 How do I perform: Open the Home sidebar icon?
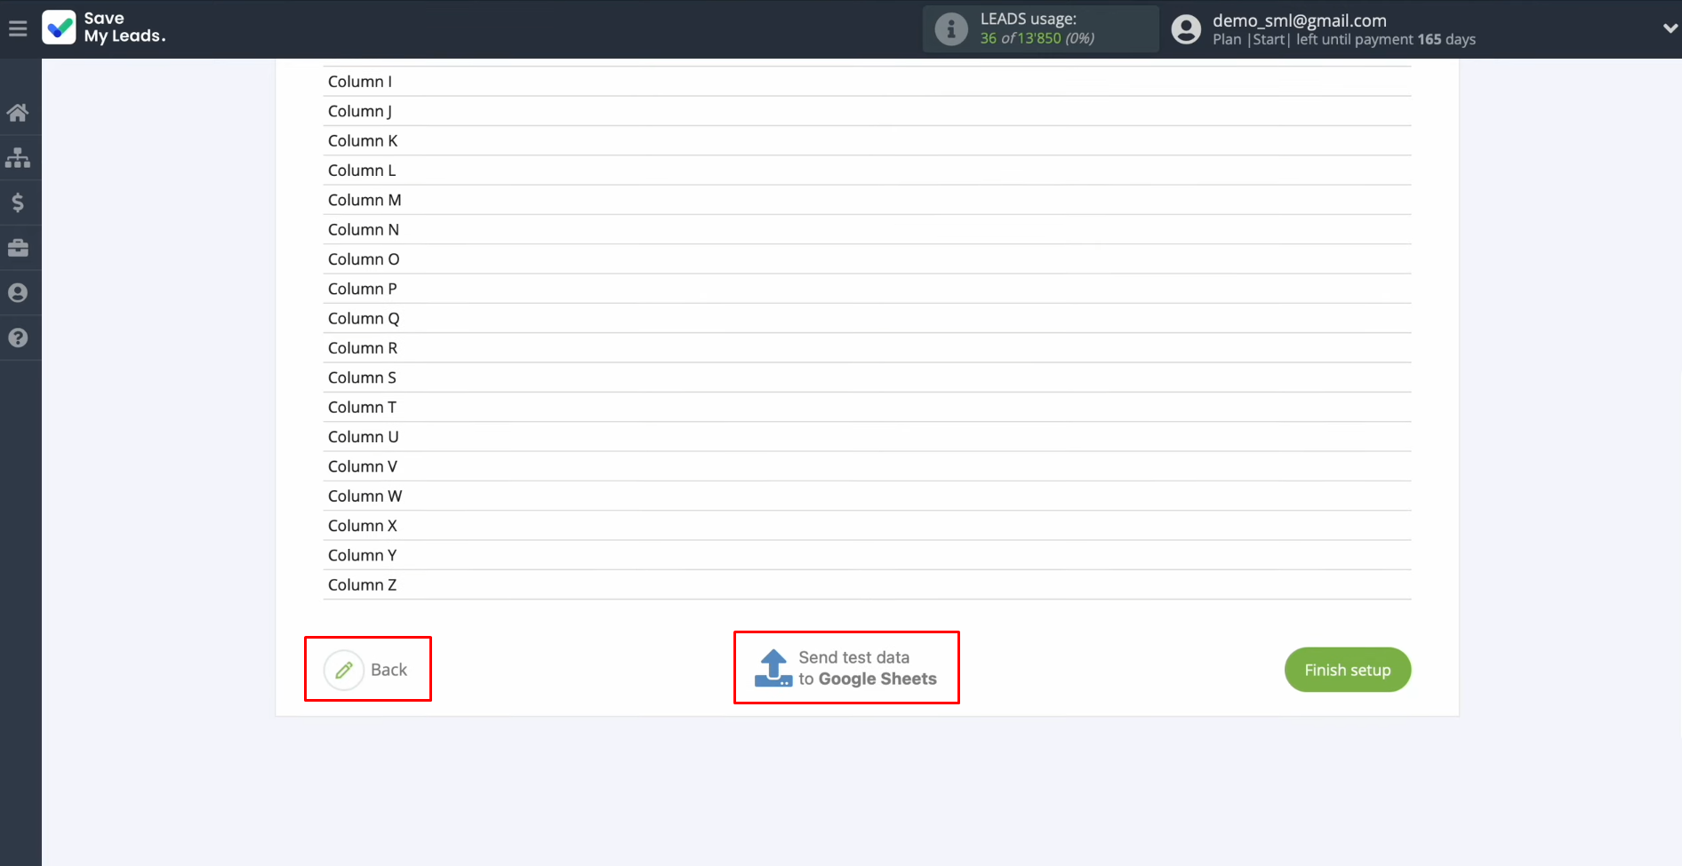[x=18, y=113]
